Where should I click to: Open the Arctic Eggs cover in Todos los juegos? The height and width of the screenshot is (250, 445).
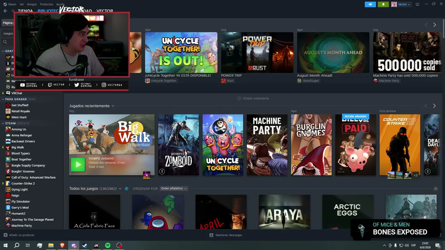(348, 212)
